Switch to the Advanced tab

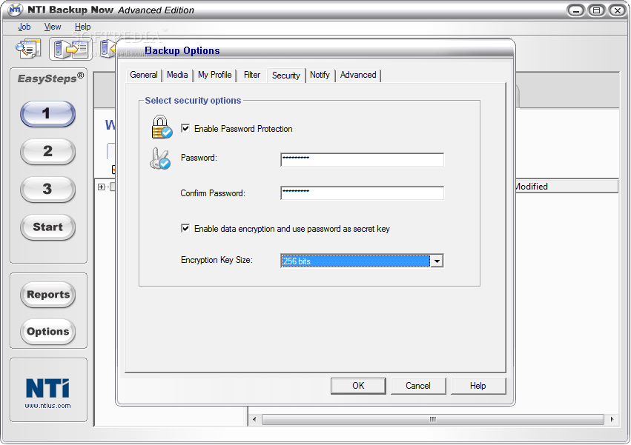(x=358, y=75)
